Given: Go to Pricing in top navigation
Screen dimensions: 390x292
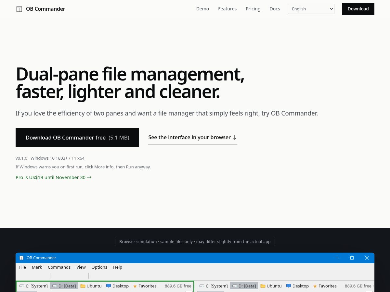Looking at the screenshot, I should (253, 9).
